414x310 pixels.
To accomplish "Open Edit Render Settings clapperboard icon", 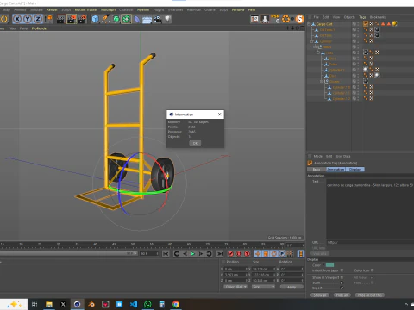I will coord(83,19).
